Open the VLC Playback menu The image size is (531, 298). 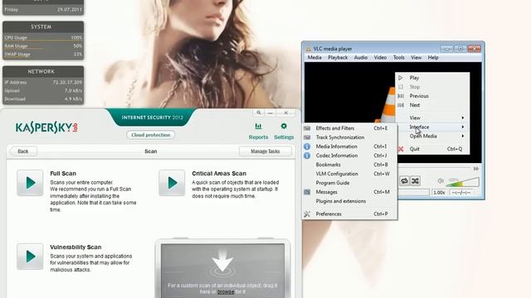click(x=338, y=57)
